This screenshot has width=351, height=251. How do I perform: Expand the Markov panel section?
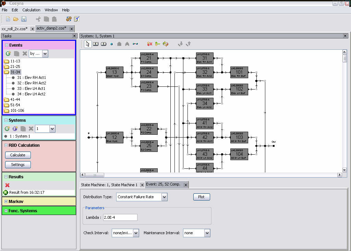6,202
